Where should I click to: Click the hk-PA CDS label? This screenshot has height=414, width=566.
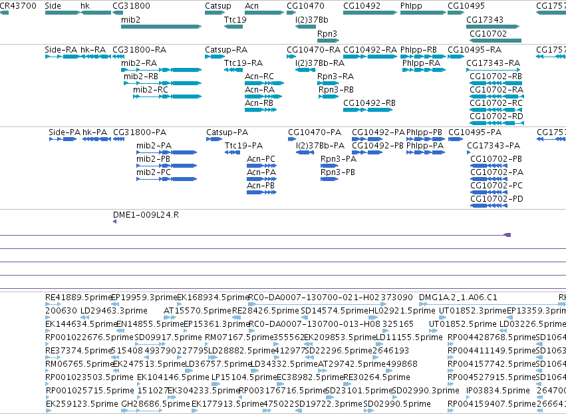point(94,132)
